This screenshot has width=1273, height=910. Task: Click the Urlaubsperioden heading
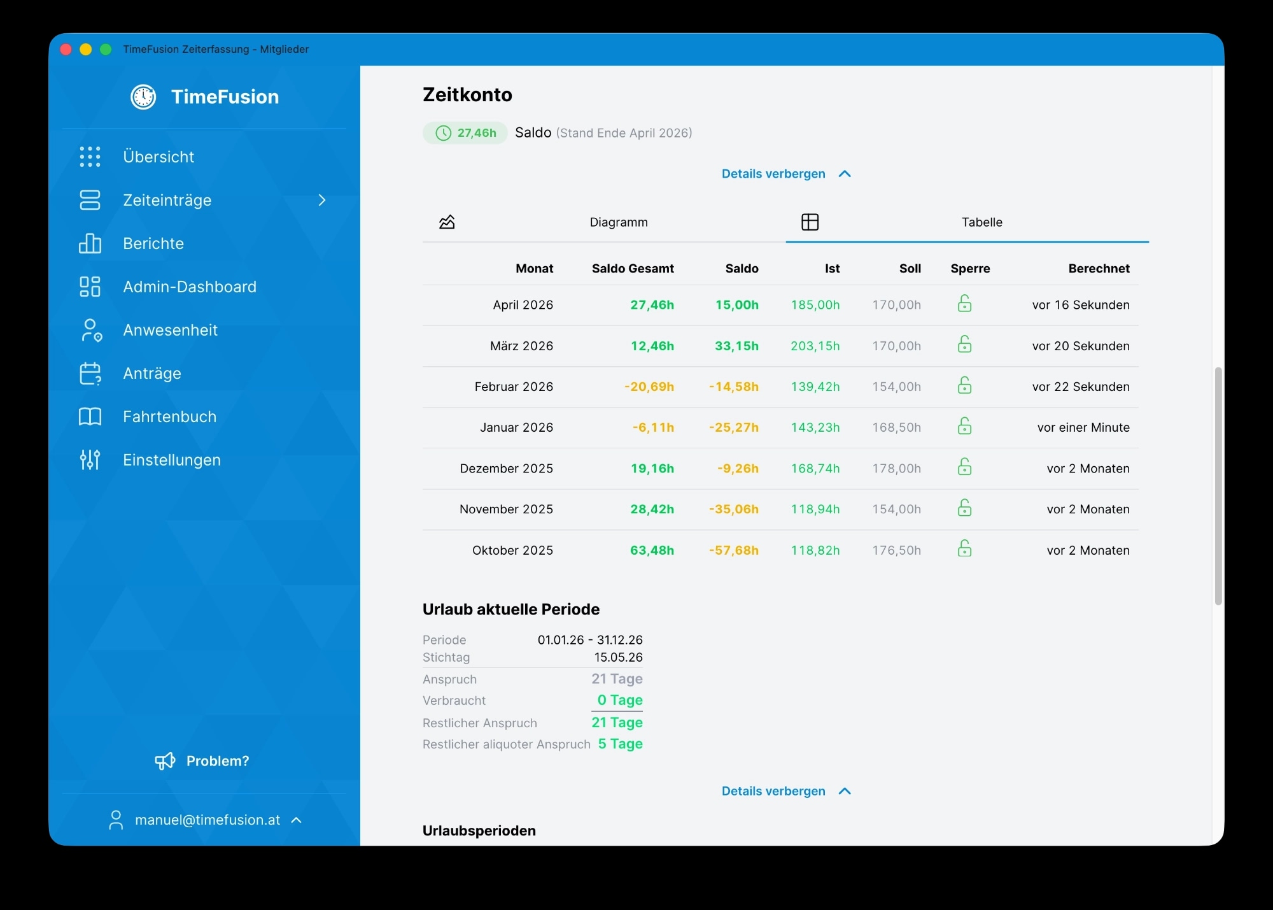pyautogui.click(x=479, y=830)
